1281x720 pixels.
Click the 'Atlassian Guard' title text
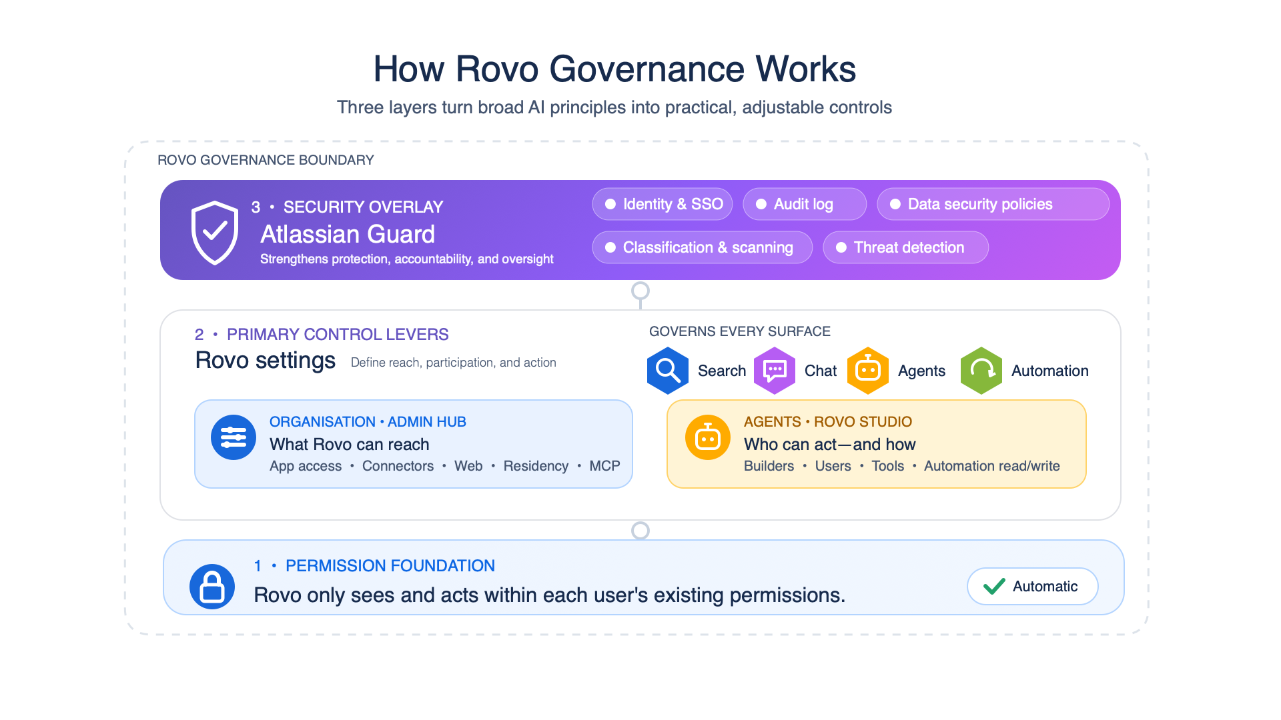coord(348,234)
